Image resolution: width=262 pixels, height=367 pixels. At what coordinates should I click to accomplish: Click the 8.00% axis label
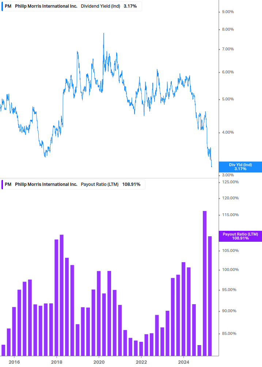[x=228, y=30]
